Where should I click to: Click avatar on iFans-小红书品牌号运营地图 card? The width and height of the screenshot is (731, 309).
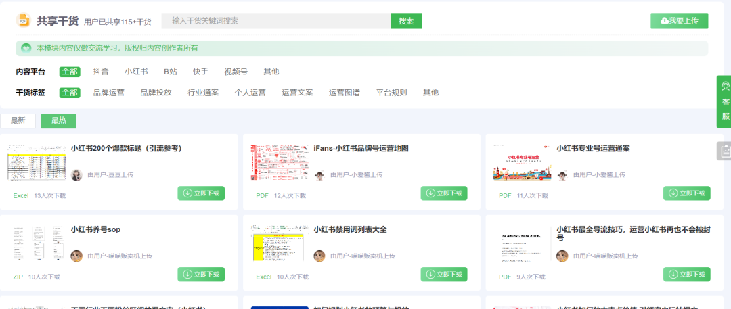[x=319, y=174]
